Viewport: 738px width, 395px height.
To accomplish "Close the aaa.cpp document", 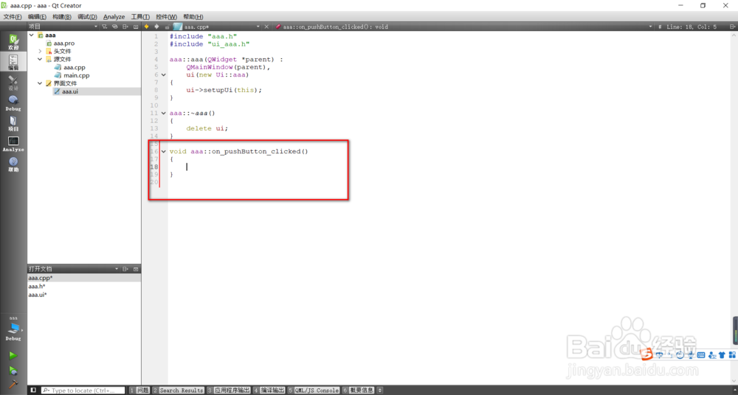I will tap(267, 27).
